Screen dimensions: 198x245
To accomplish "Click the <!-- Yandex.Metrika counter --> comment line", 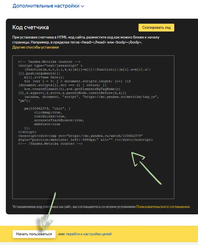I will (x=49, y=62).
